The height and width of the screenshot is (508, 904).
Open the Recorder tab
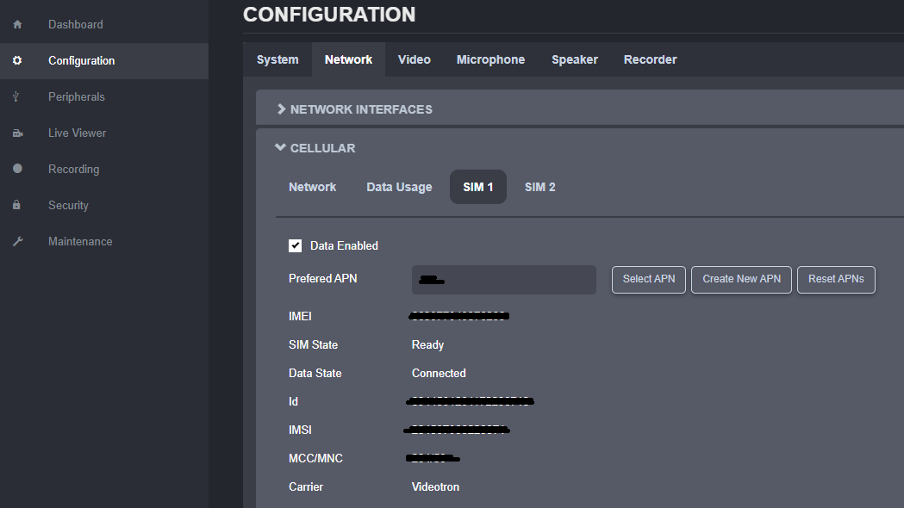pos(650,59)
